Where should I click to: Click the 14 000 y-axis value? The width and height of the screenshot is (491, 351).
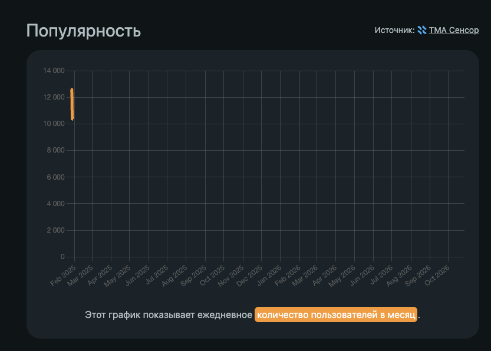54,71
